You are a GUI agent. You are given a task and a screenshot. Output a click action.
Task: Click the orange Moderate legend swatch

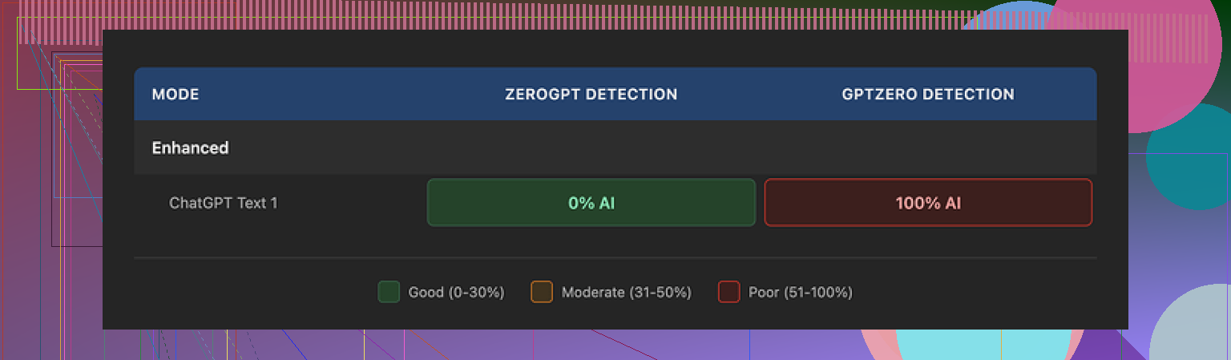[542, 292]
